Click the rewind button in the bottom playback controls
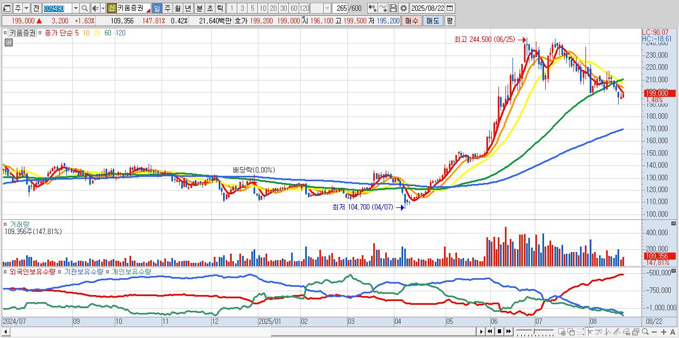The width and height of the screenshot is (679, 338). [x=490, y=331]
